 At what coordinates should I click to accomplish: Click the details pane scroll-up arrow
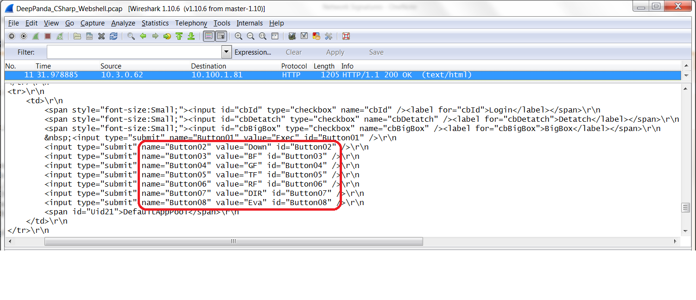pos(686,88)
